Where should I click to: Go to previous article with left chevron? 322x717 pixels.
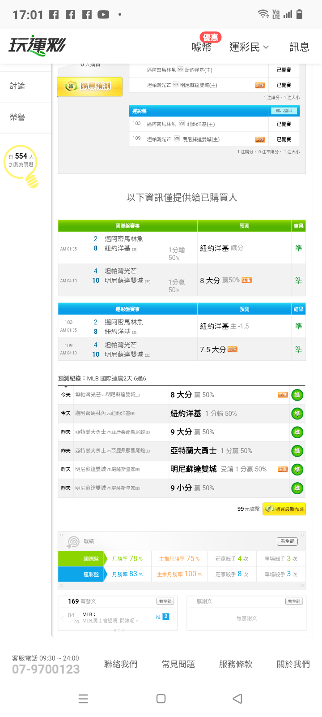pos(62,618)
